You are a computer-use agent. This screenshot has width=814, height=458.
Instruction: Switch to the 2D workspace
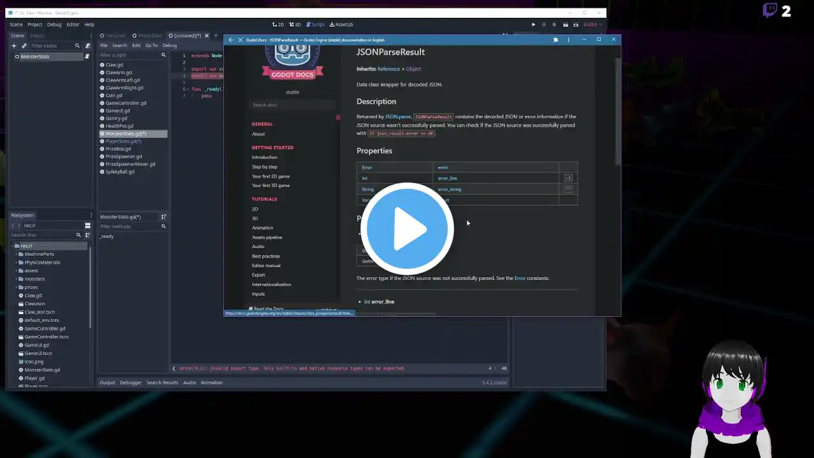(278, 24)
